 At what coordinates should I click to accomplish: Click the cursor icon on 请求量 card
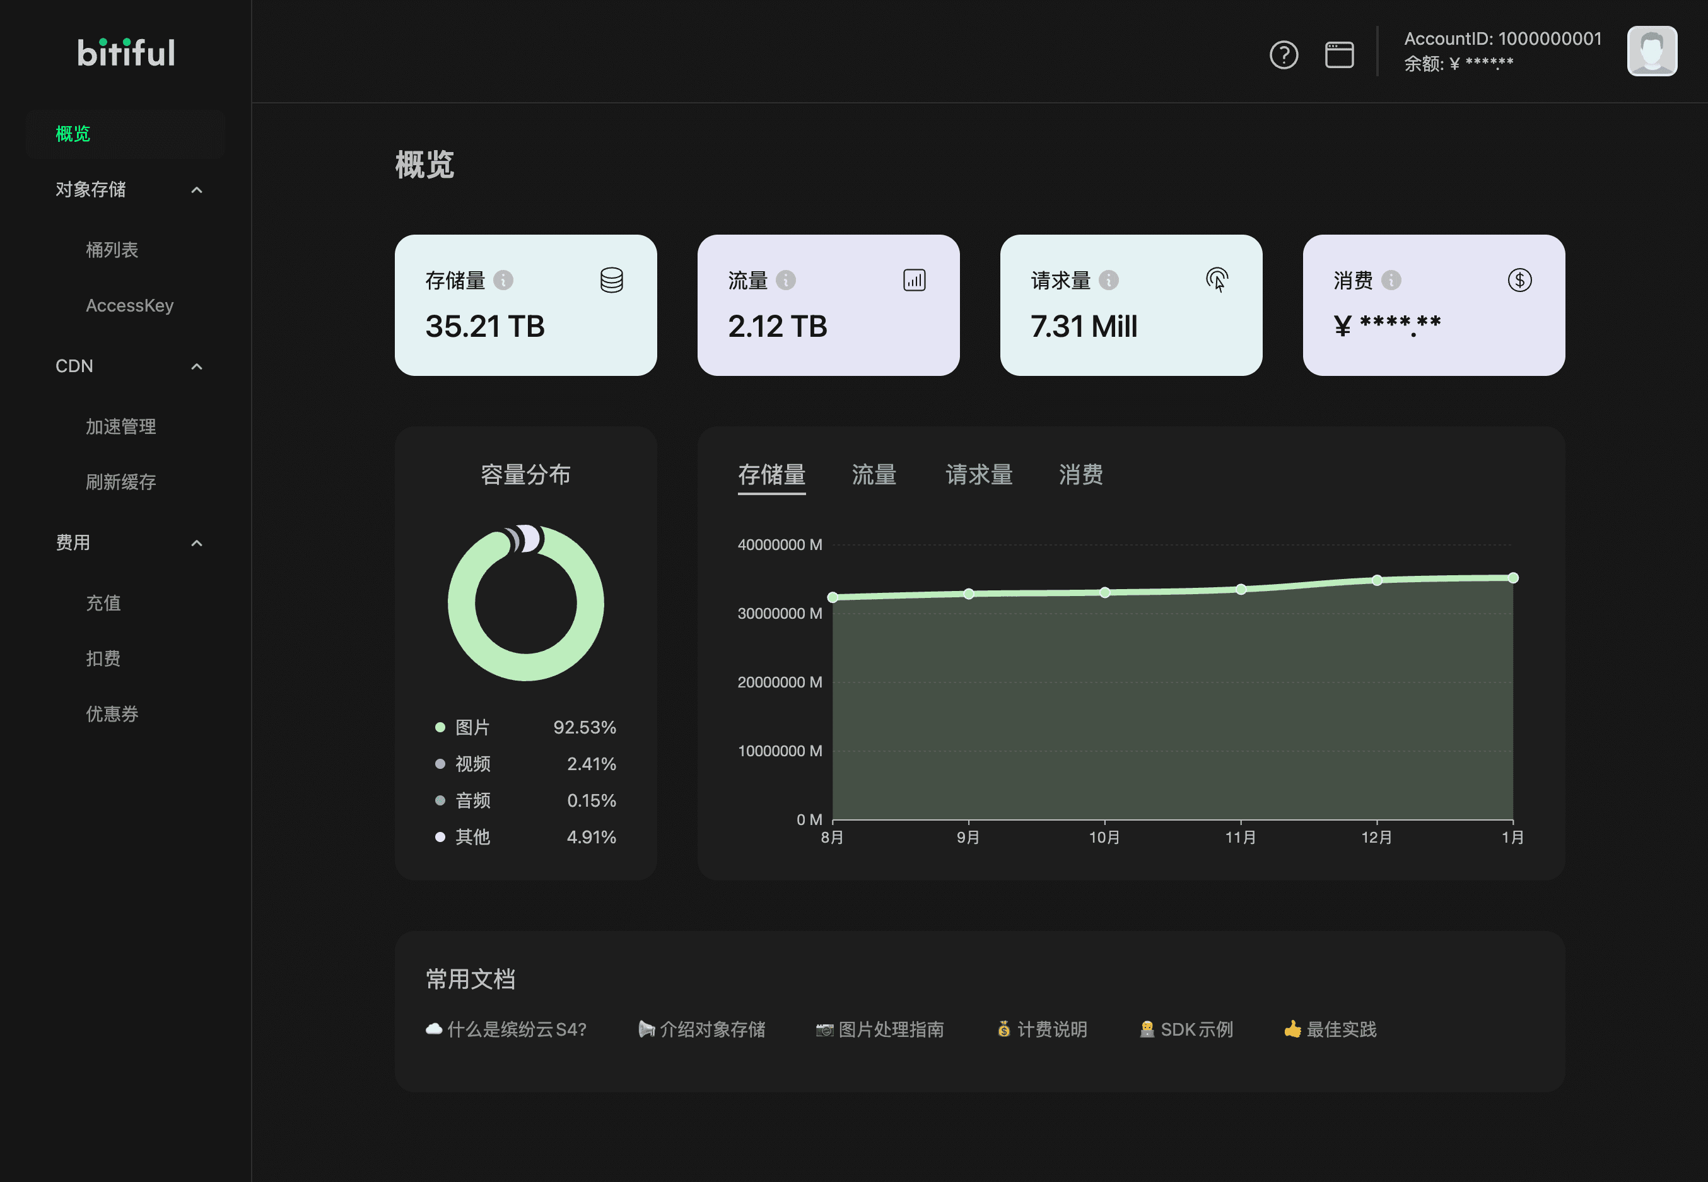(1217, 281)
